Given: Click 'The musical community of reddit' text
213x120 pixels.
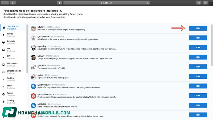Looking at the screenshot, I should coord(51,68).
